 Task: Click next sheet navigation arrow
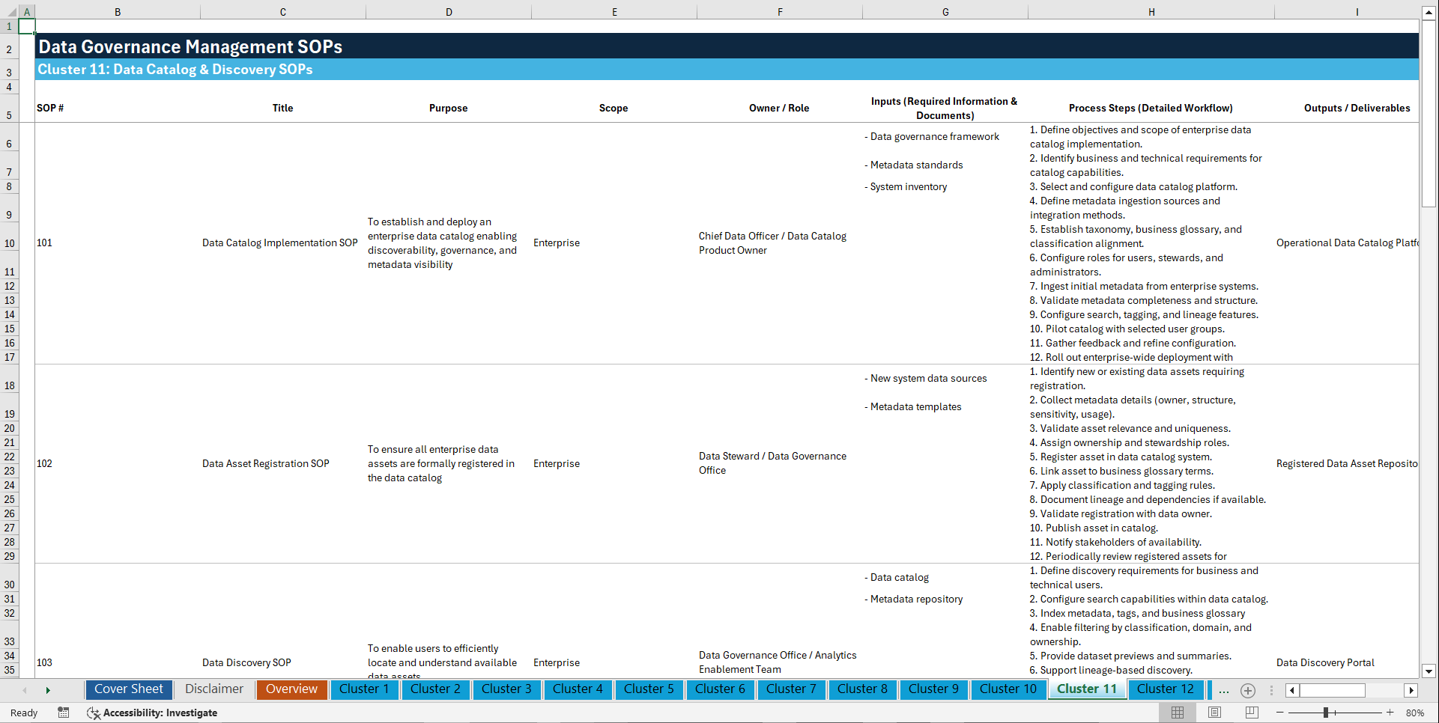coord(48,690)
